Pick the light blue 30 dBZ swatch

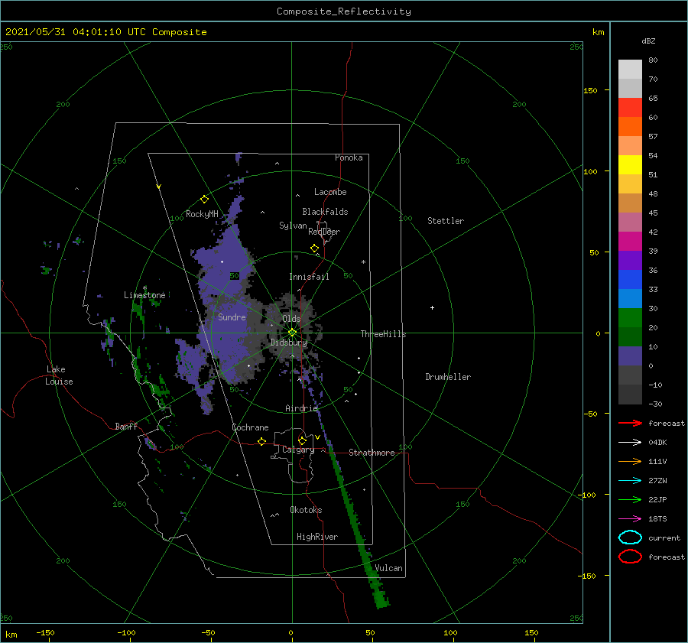coord(630,299)
